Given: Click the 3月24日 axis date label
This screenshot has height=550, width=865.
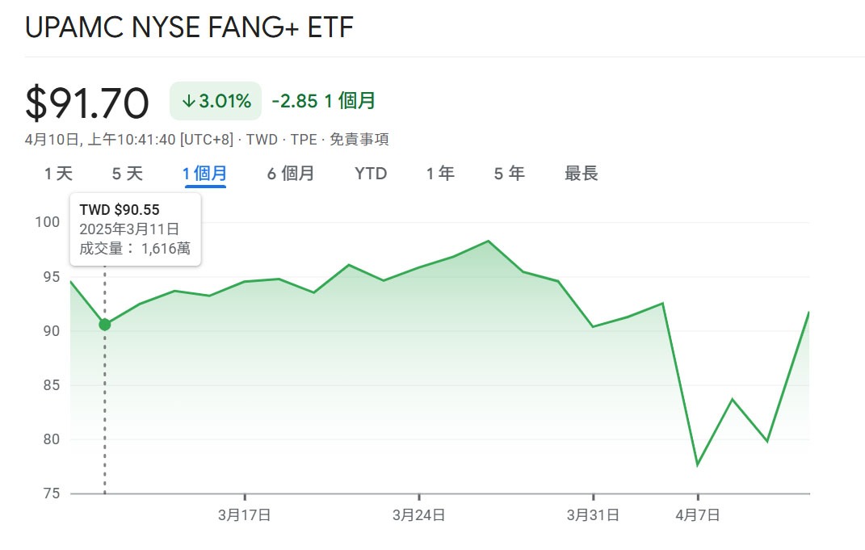Looking at the screenshot, I should tap(418, 515).
